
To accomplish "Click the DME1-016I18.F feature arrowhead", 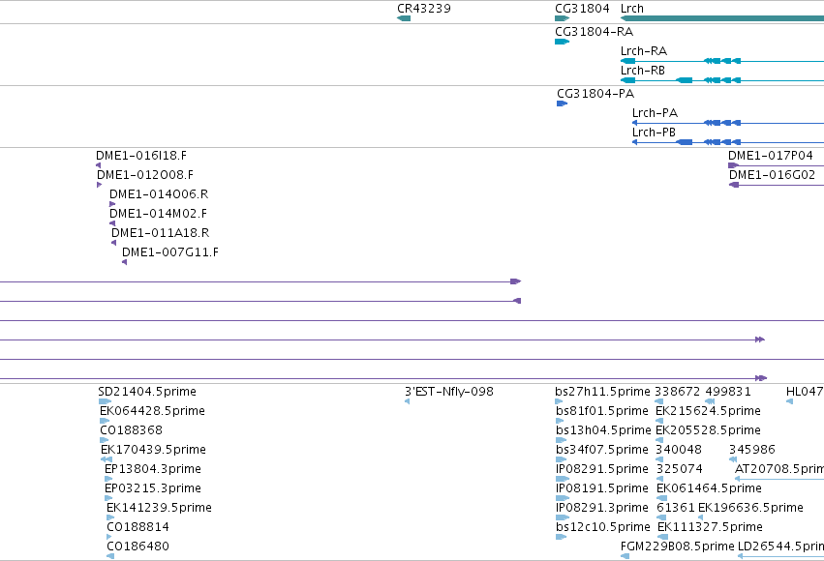I will pyautogui.click(x=98, y=165).
